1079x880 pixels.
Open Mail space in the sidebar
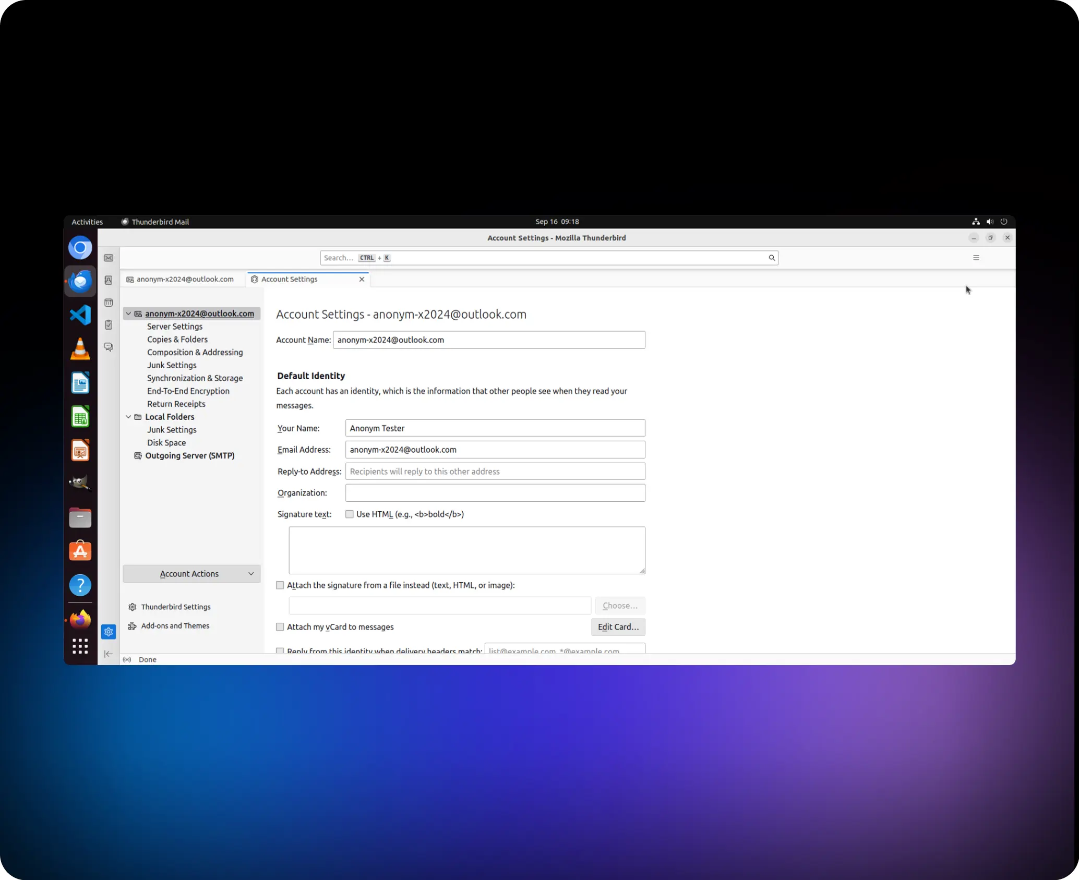pos(109,258)
